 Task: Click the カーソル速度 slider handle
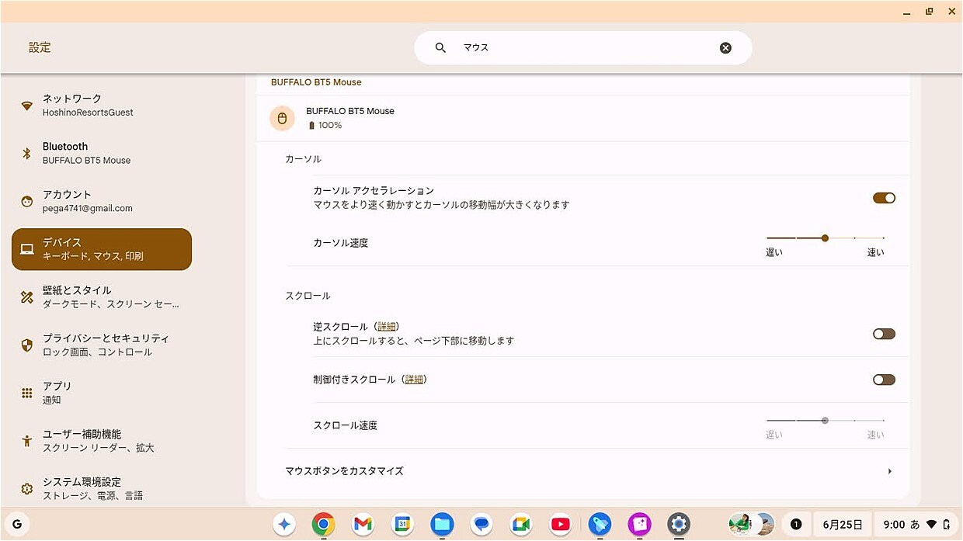[x=825, y=238]
